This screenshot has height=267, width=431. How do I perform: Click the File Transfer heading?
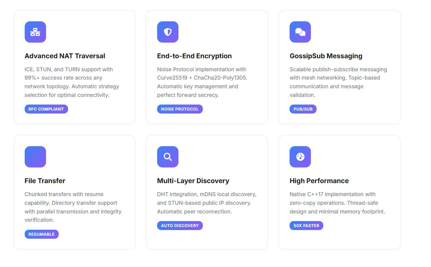[x=45, y=181]
